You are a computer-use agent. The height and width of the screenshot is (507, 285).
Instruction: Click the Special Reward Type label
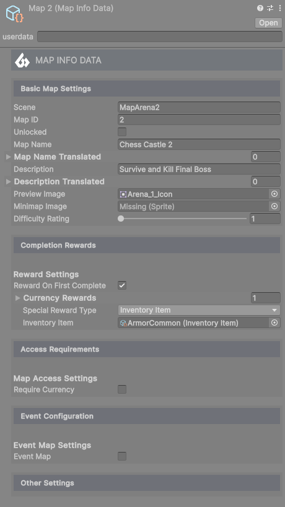coord(59,310)
